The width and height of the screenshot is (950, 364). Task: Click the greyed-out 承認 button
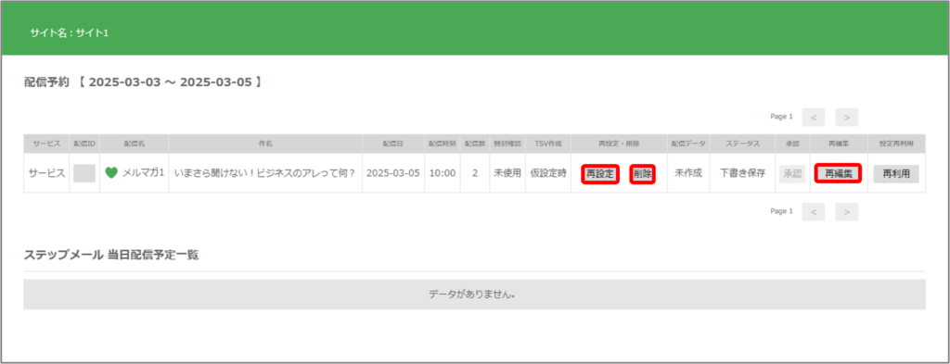tap(792, 173)
